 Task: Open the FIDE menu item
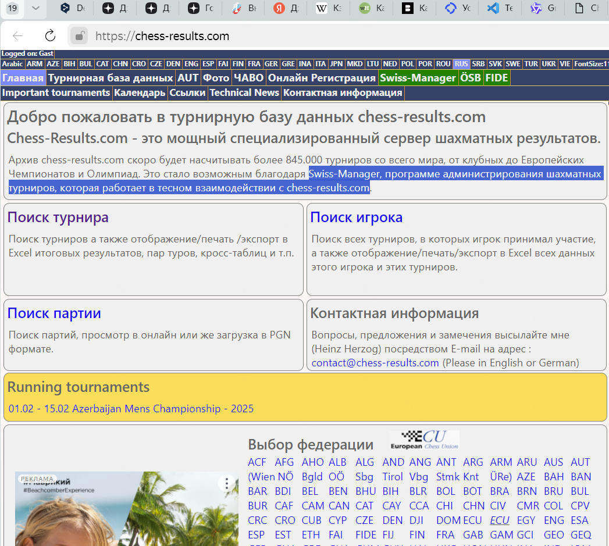click(496, 78)
